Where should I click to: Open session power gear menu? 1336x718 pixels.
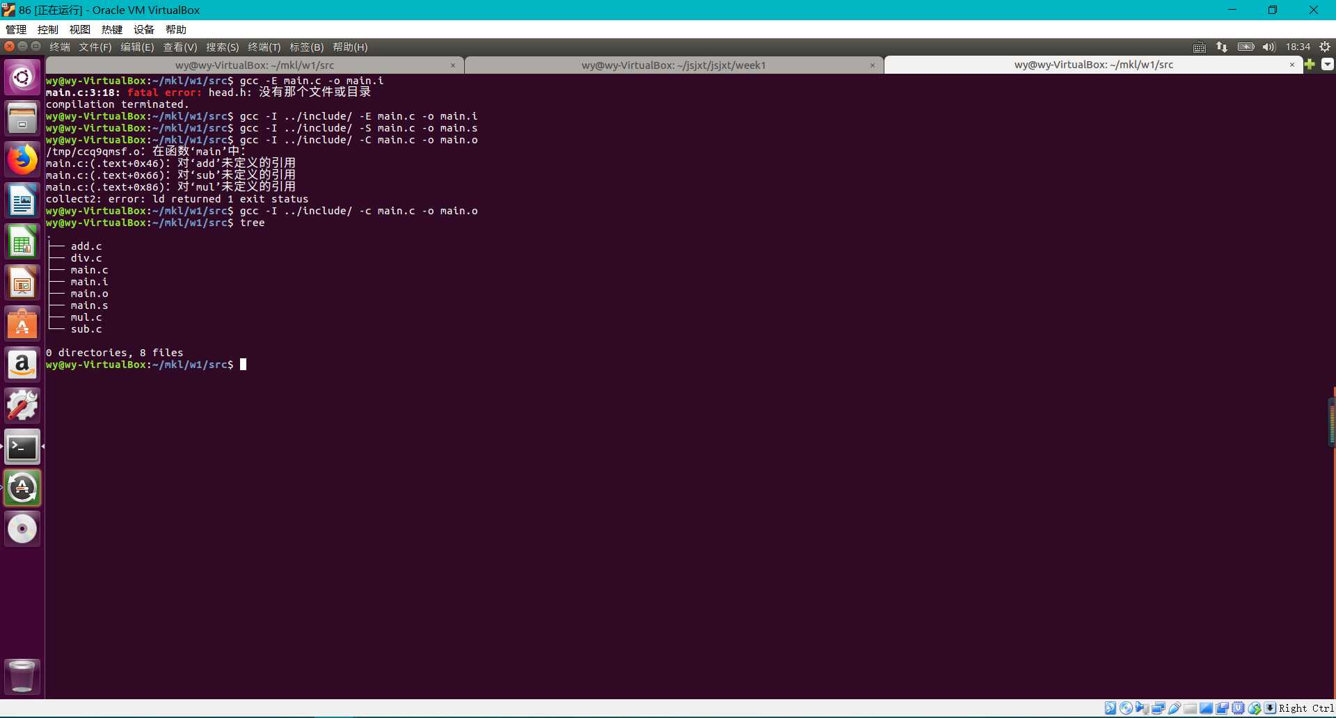(x=1324, y=47)
